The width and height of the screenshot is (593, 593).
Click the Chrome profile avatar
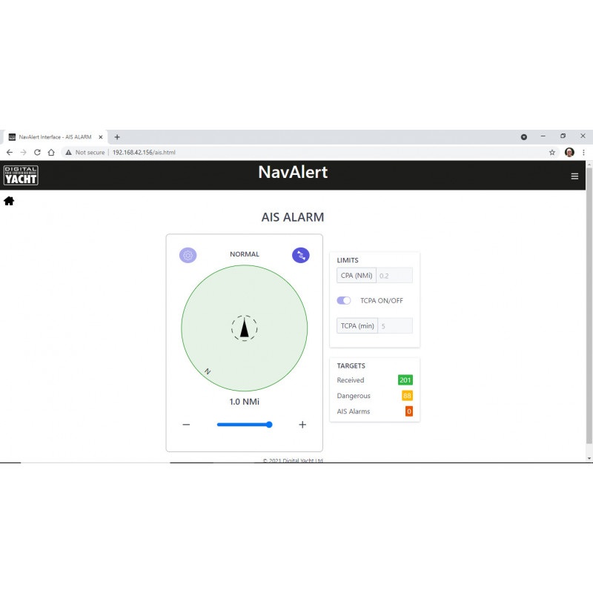569,152
